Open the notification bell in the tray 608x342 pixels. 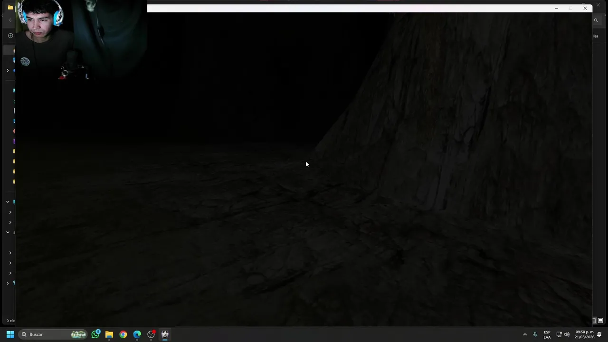coord(599,334)
